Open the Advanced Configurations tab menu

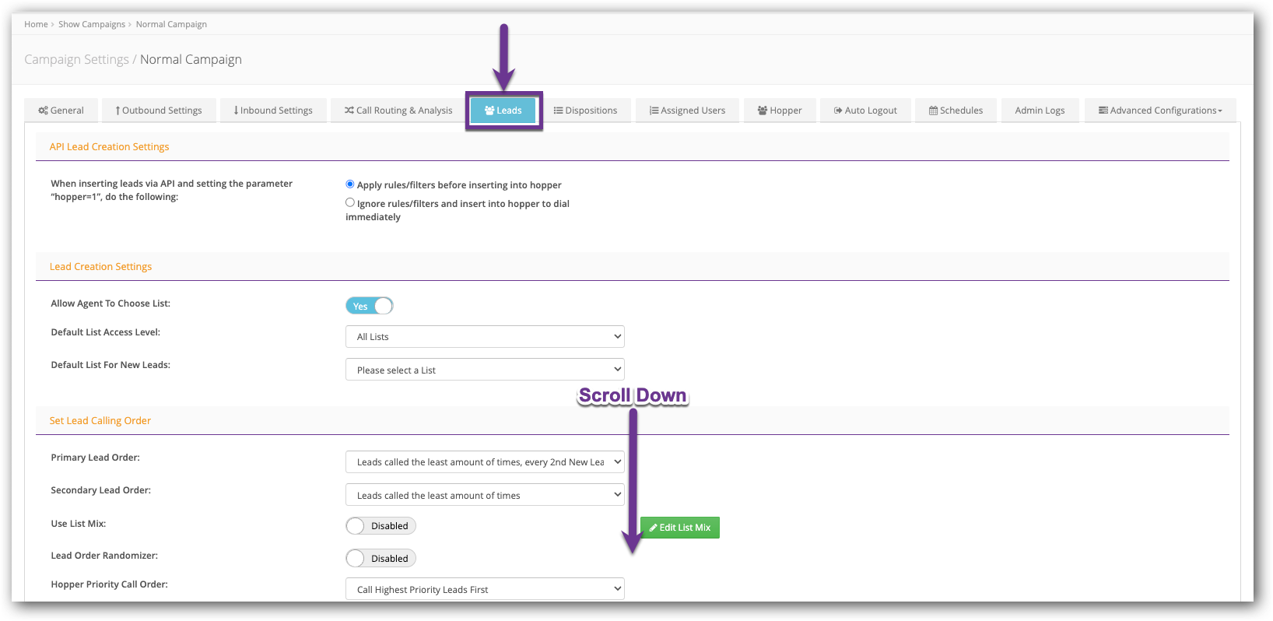pos(1160,111)
